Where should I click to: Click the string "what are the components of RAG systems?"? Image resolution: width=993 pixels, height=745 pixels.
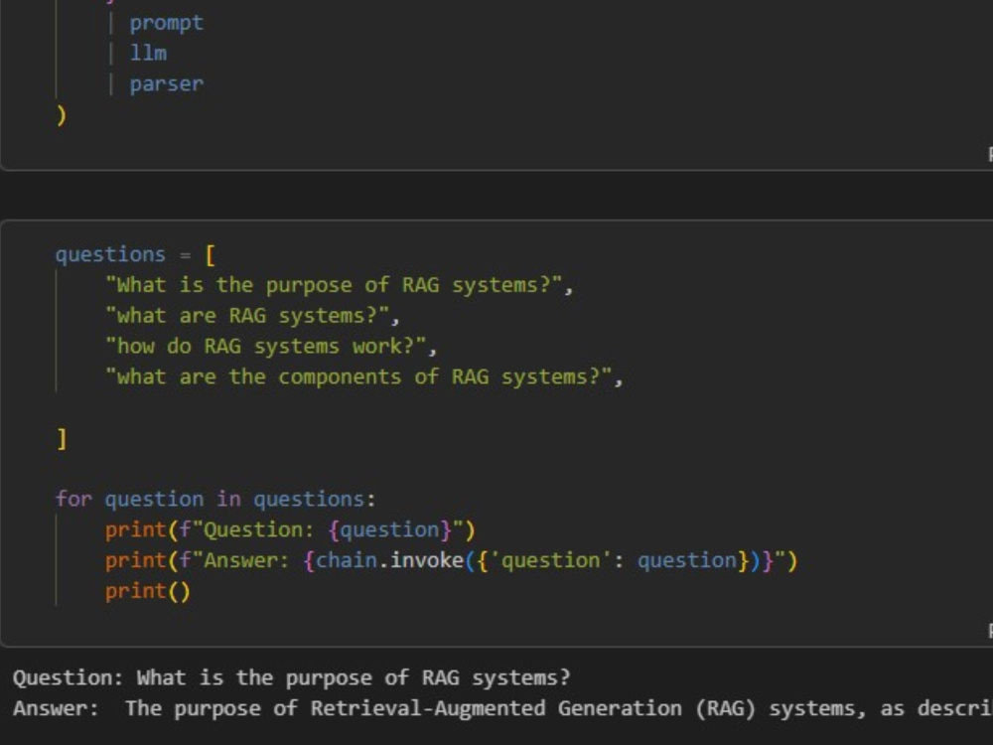tap(358, 377)
